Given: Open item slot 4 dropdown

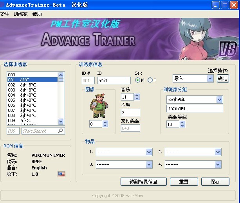Looking at the screenshot, I should (x=218, y=165).
